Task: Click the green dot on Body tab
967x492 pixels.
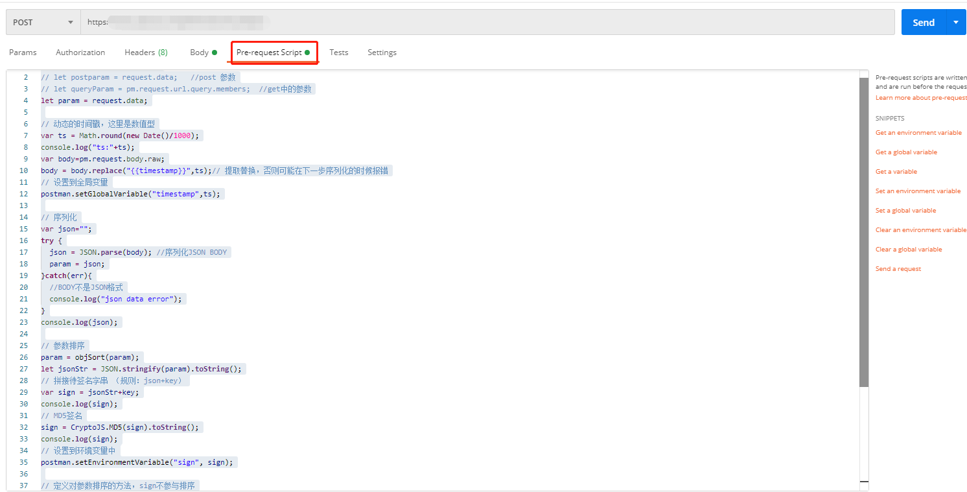Action: click(x=214, y=52)
